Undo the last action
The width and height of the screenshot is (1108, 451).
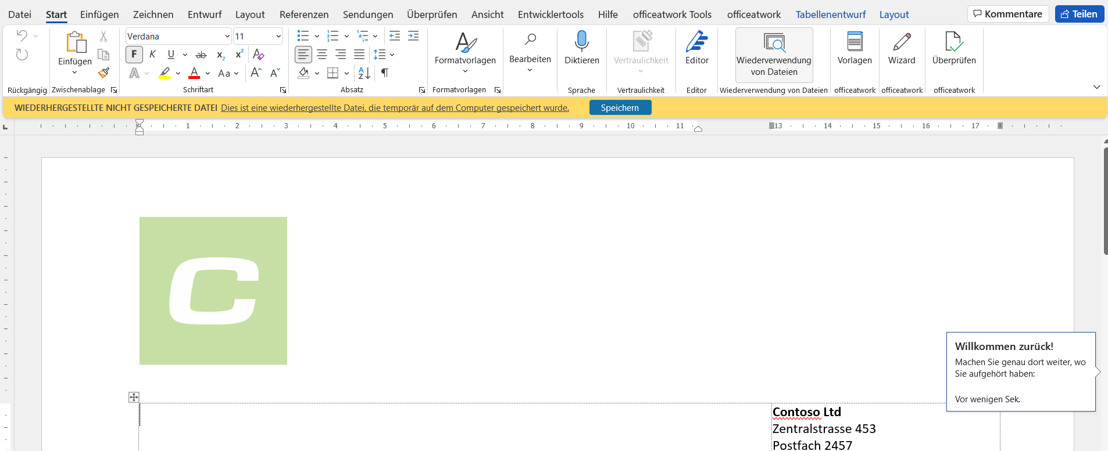[x=22, y=36]
